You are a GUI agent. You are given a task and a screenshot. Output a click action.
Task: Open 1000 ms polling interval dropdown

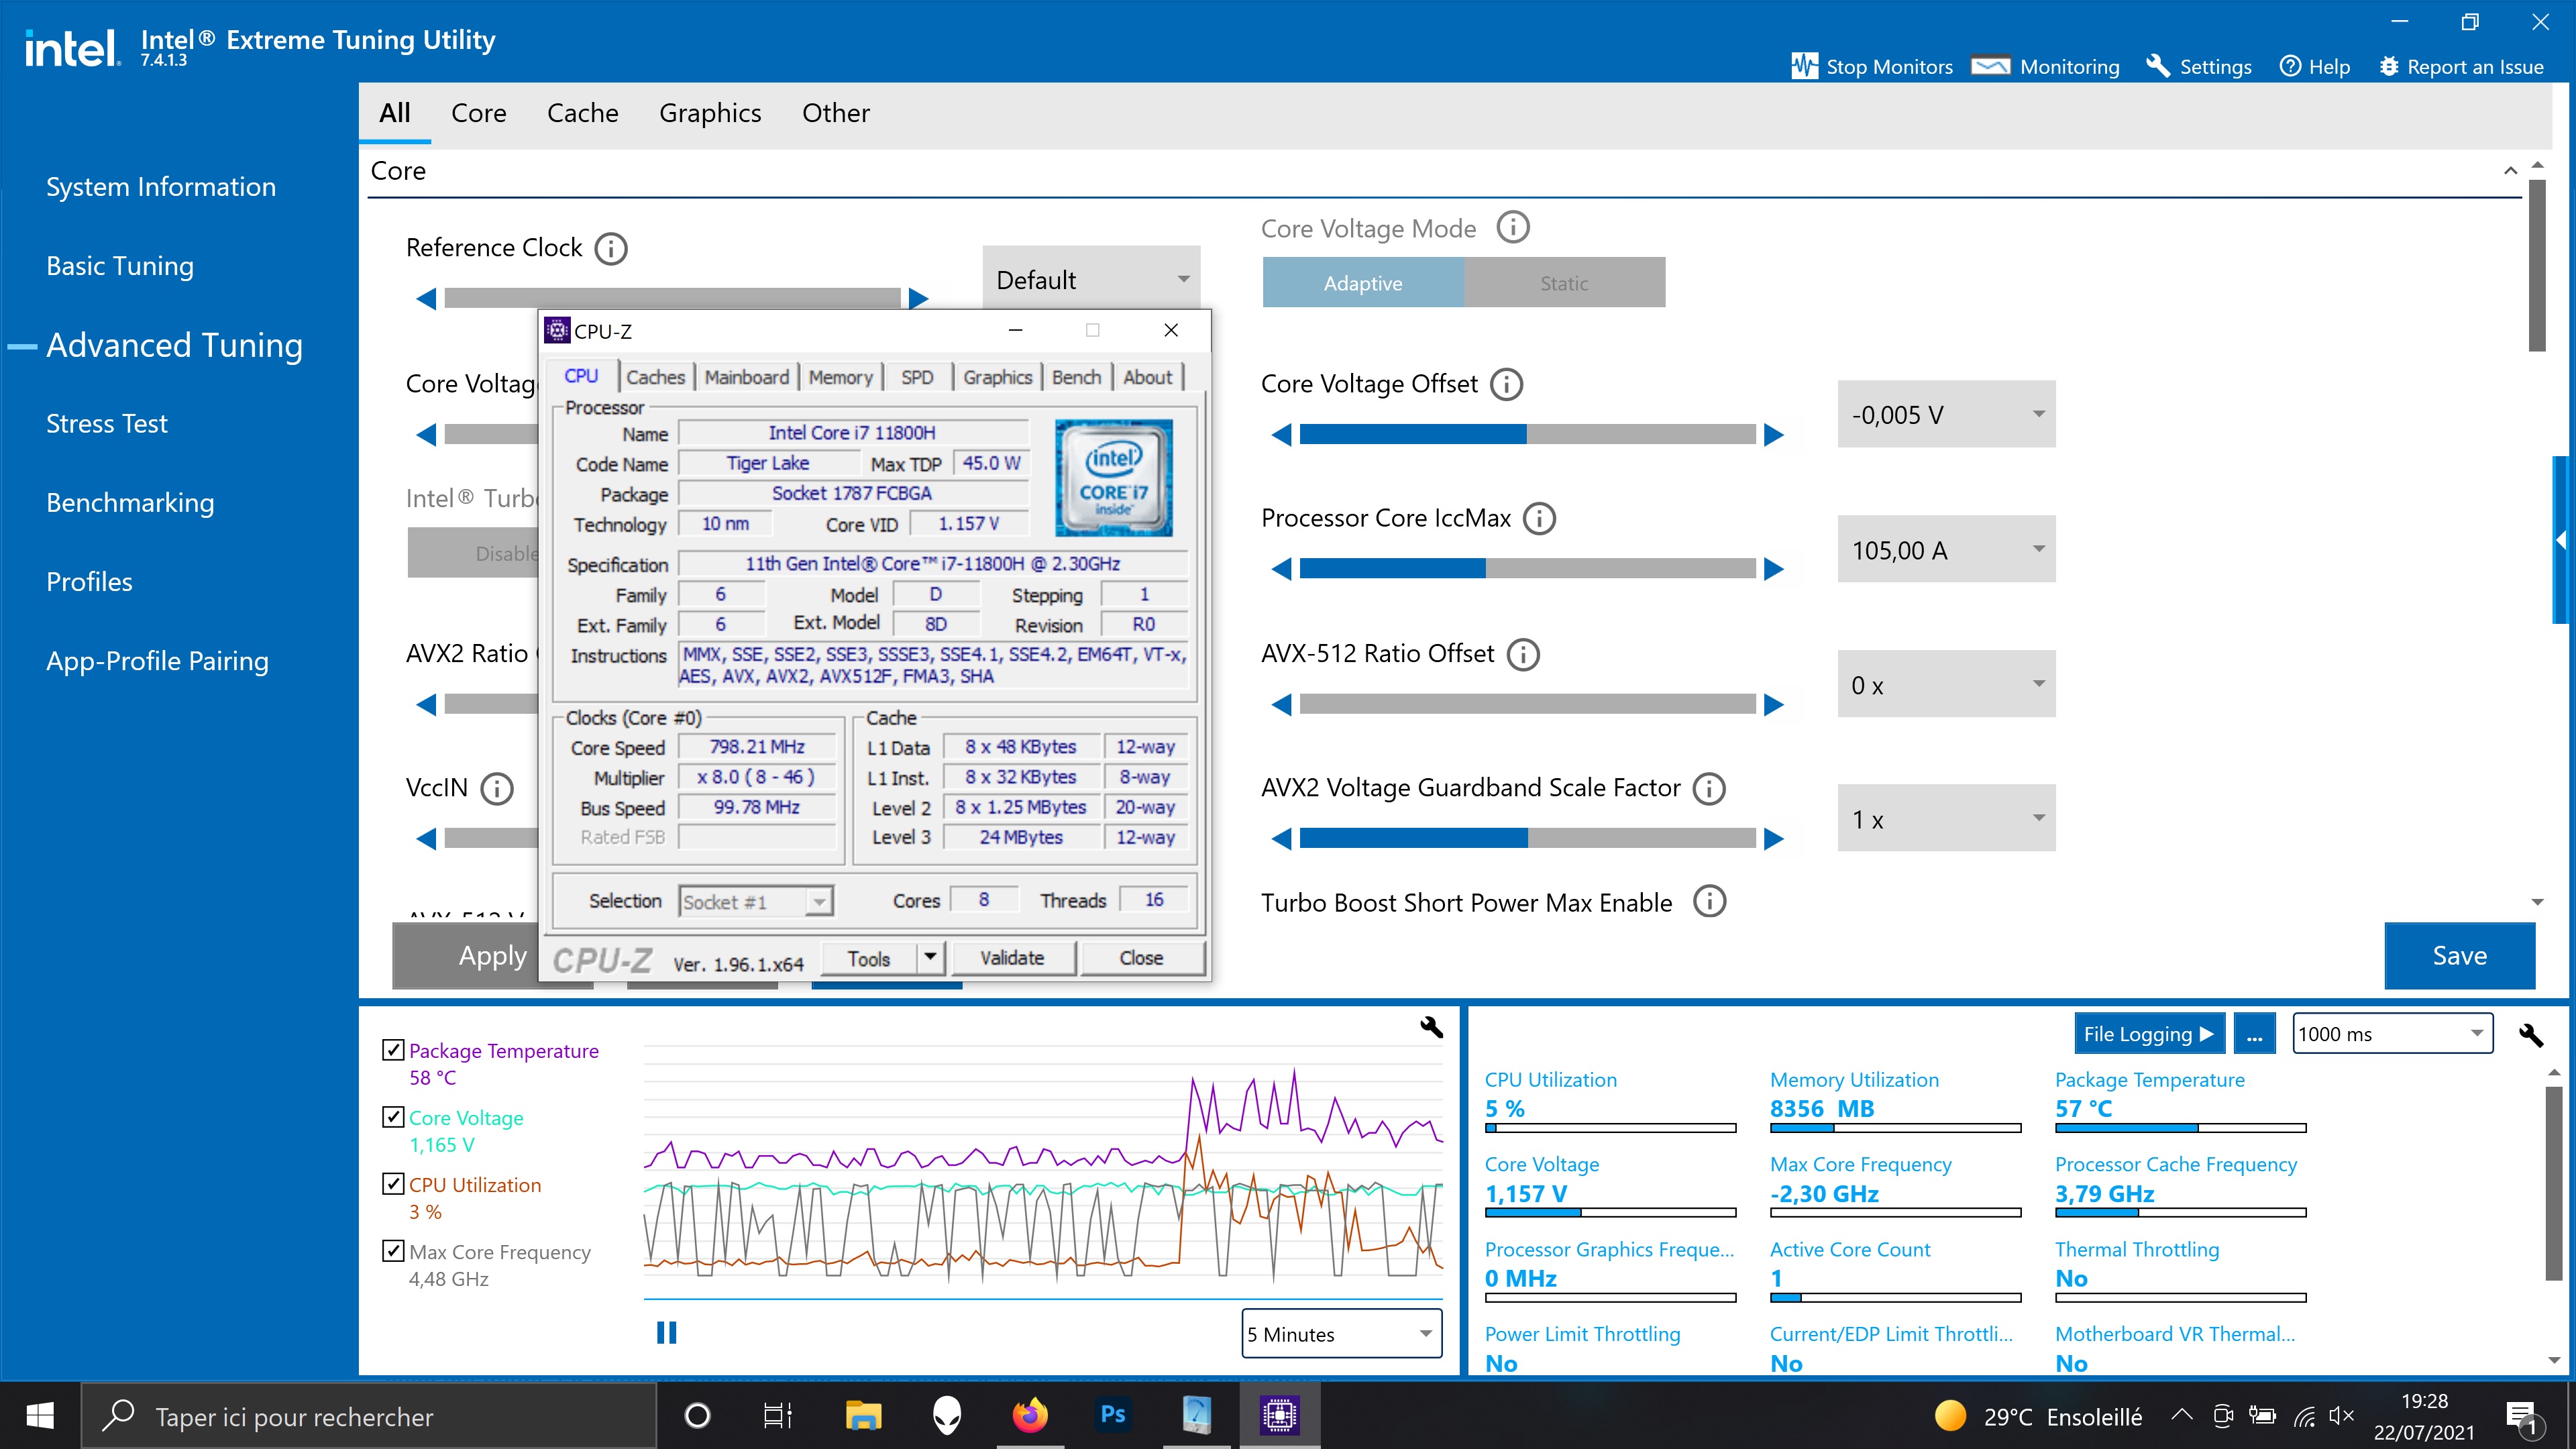click(x=2392, y=1033)
